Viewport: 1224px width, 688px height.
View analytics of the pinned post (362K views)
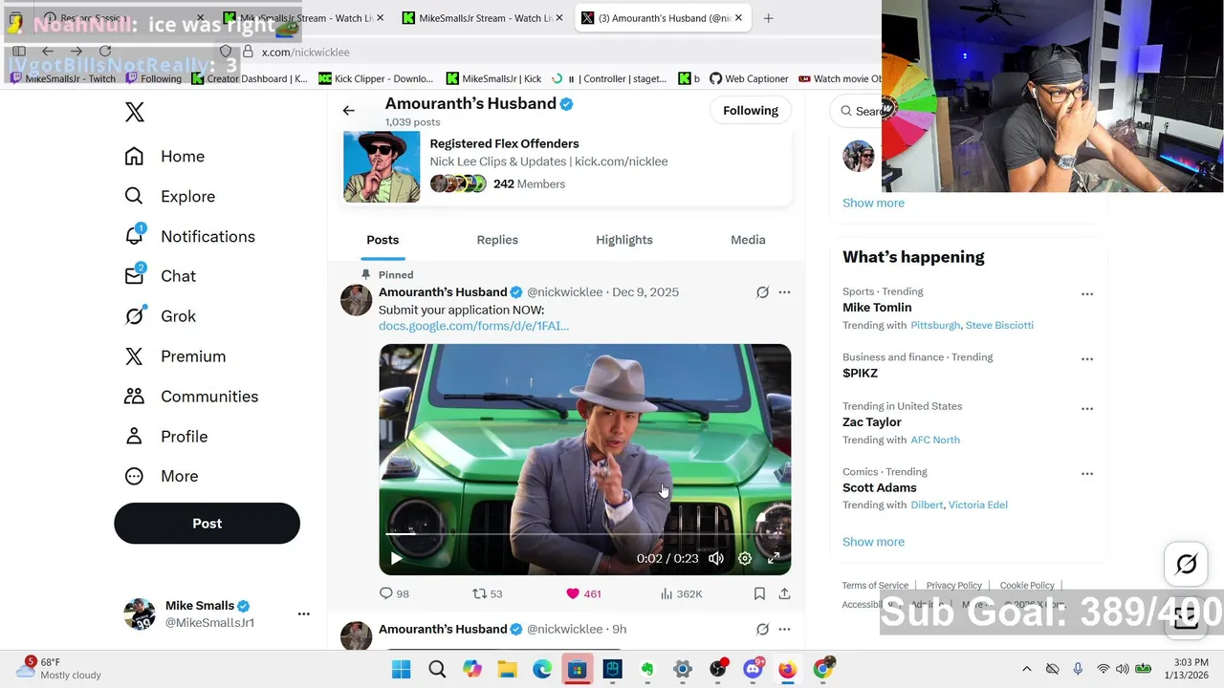pyautogui.click(x=682, y=593)
